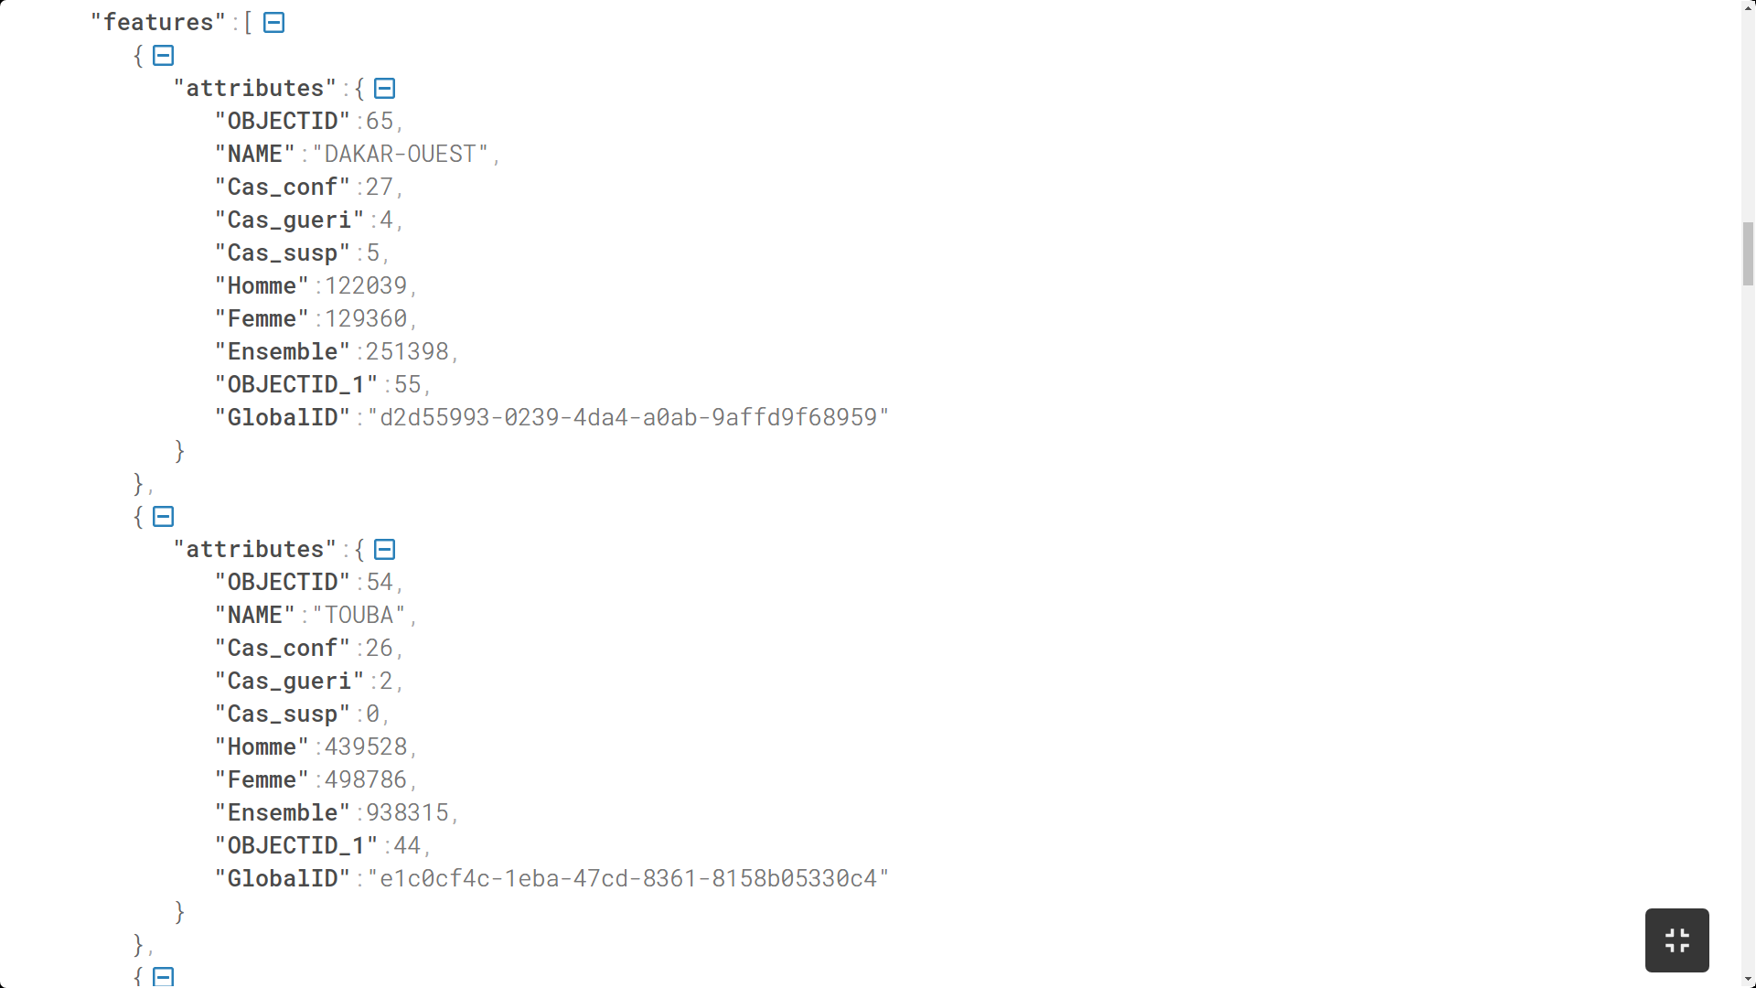The width and height of the screenshot is (1756, 988).
Task: Collapse the second feature object bracket
Action: point(164,516)
